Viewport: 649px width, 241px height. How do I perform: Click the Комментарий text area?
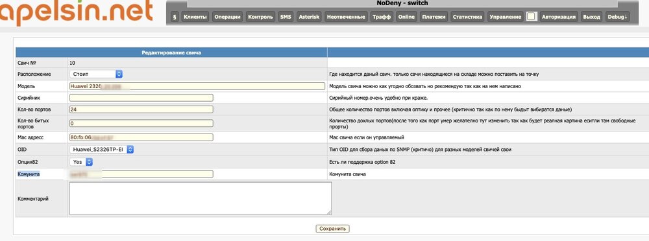pyautogui.click(x=201, y=198)
